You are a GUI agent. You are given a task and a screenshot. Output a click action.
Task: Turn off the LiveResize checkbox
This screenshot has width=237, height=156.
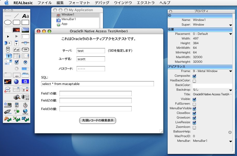(194, 122)
